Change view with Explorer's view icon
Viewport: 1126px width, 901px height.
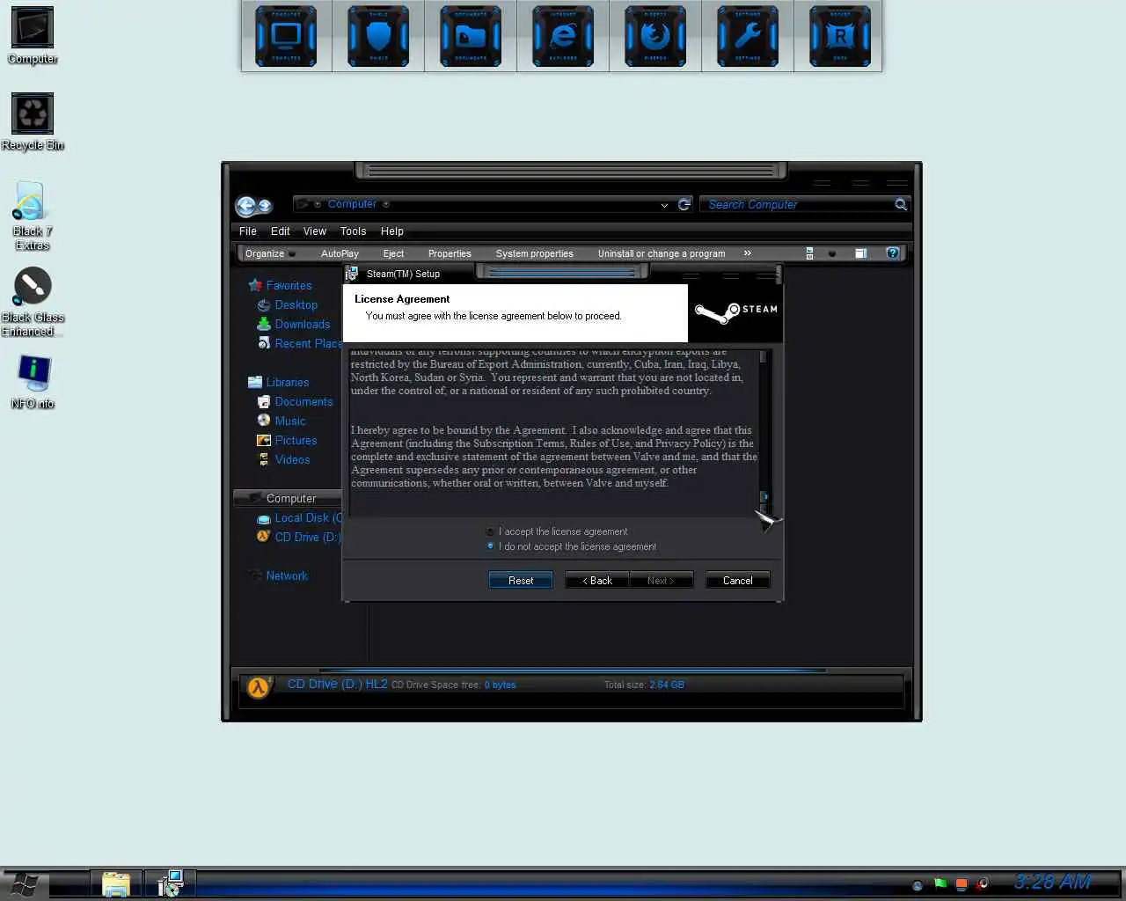click(x=809, y=253)
